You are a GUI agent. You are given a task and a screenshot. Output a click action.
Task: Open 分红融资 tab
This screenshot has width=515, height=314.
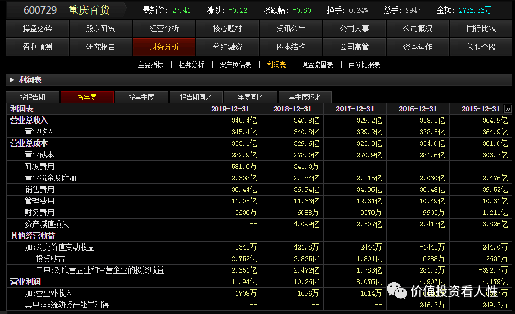click(227, 47)
